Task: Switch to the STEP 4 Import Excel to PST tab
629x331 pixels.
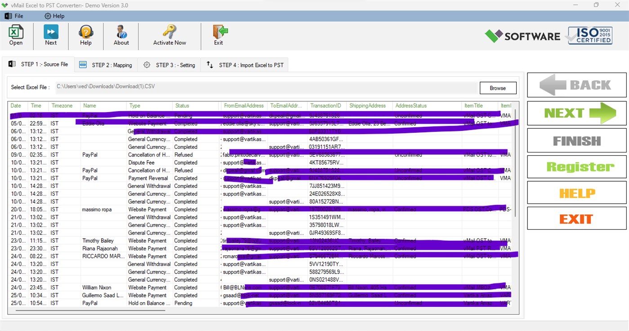Action: (x=245, y=65)
